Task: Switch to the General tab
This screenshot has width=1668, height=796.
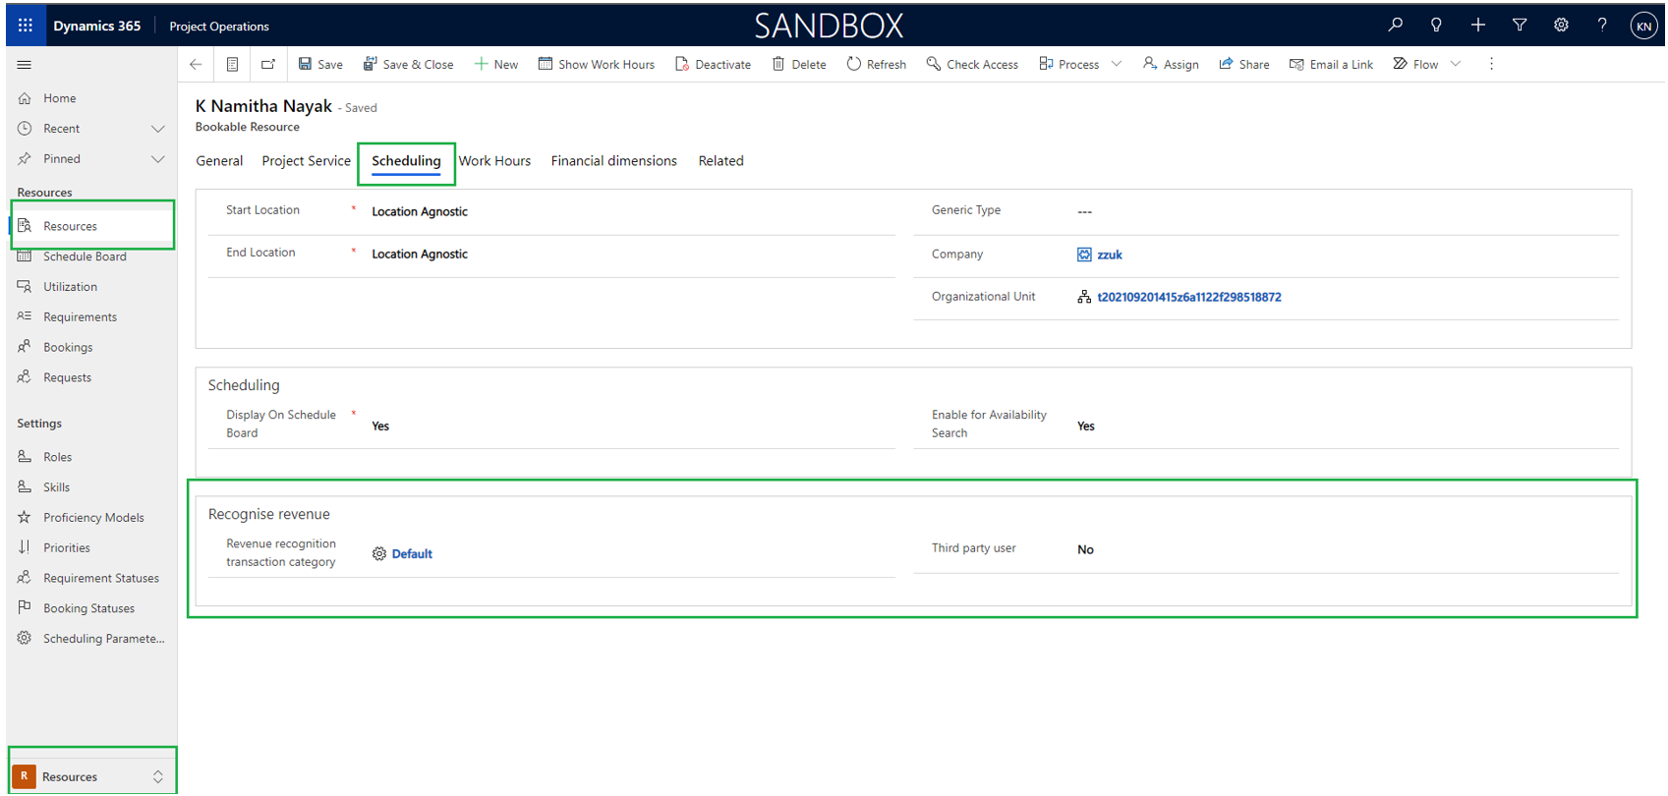Action: [219, 161]
